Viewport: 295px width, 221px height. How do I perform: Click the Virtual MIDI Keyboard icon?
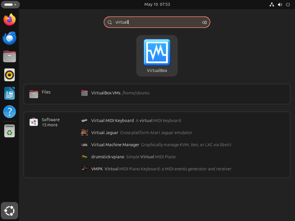[x=84, y=121]
